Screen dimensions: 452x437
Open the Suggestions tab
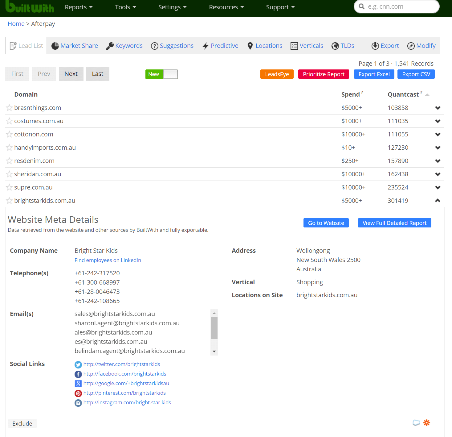172,46
